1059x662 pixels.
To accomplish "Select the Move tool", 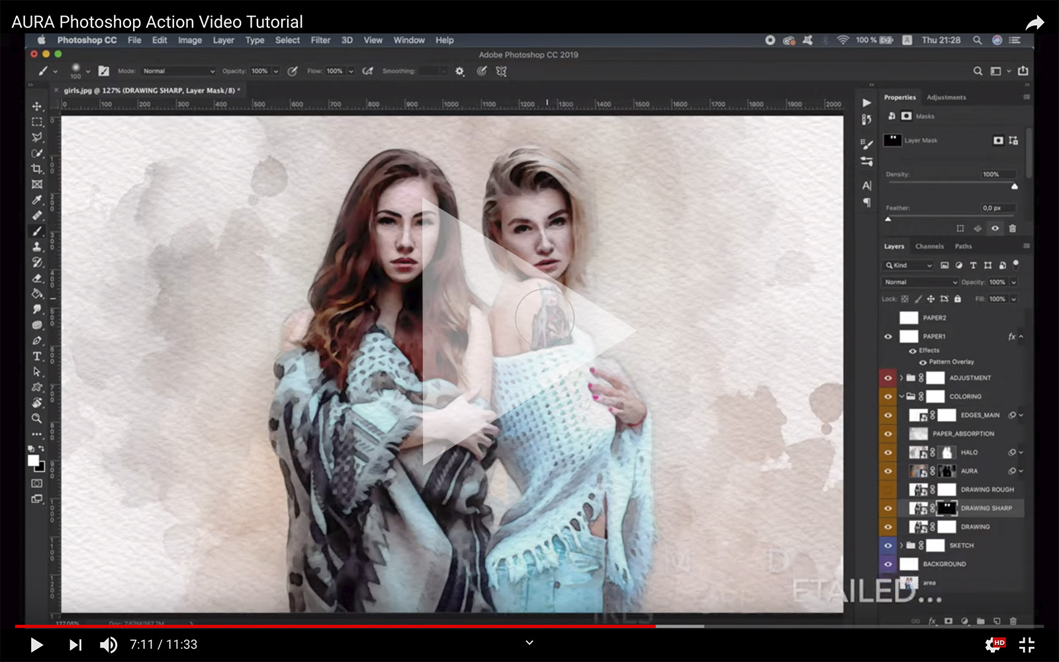I will coord(37,106).
